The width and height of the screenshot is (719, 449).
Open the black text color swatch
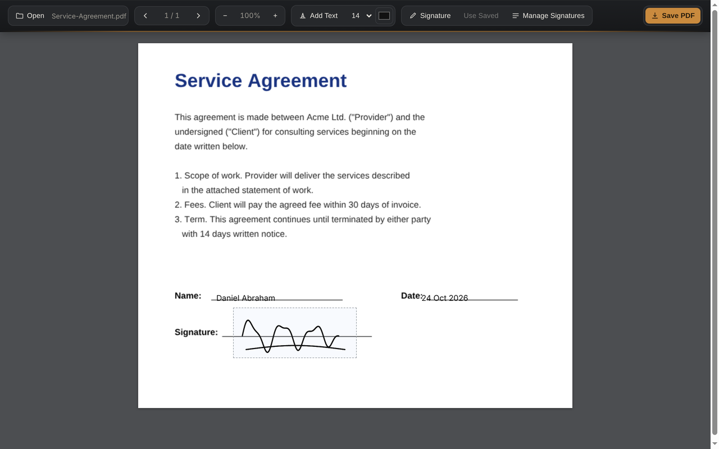tap(384, 16)
